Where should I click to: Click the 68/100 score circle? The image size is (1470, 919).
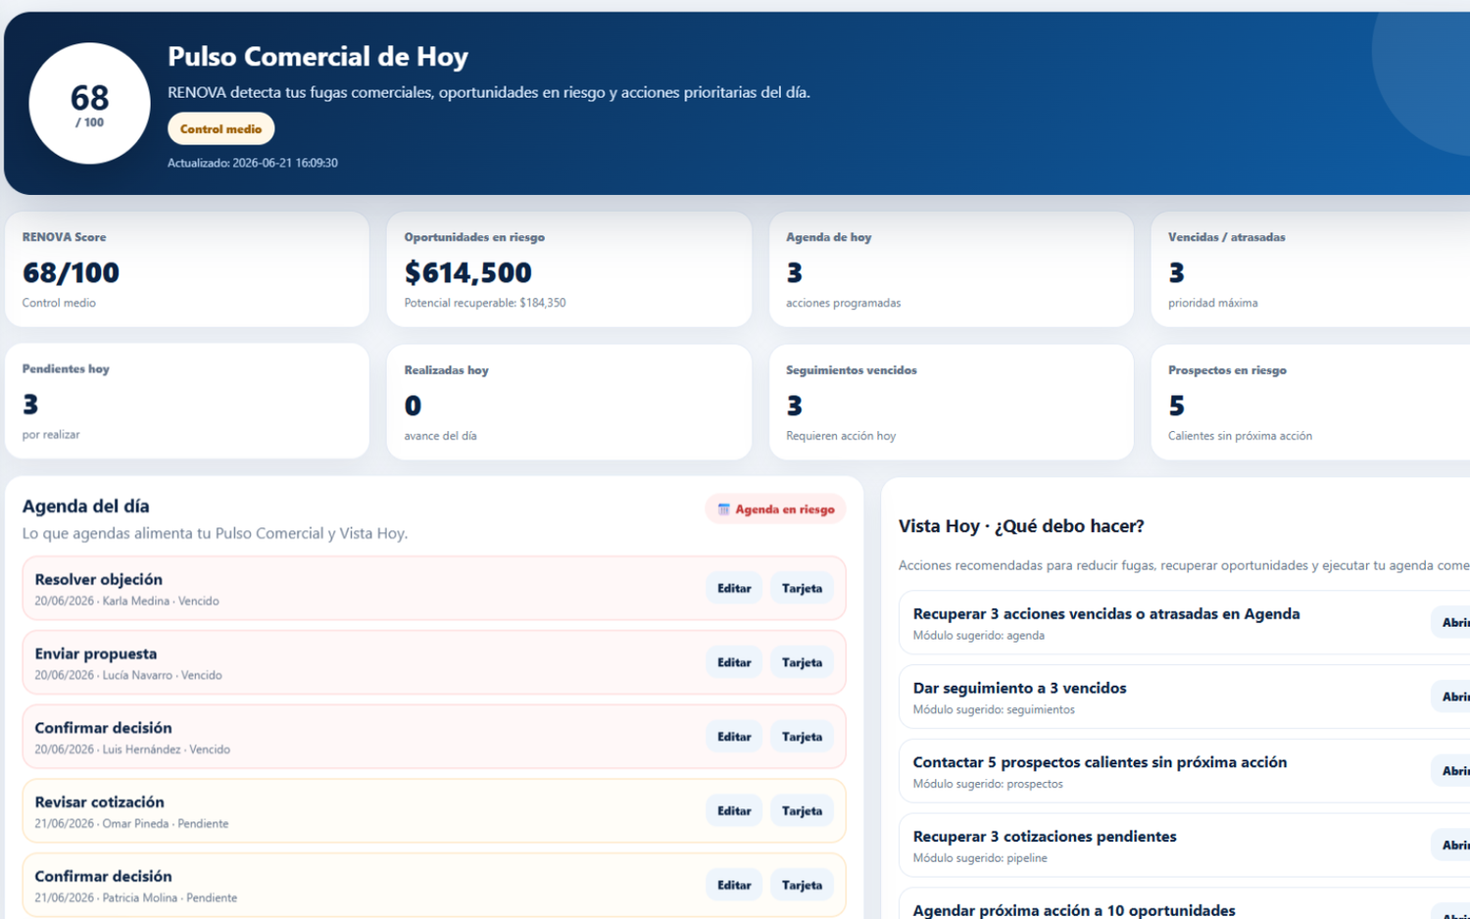[x=89, y=104]
